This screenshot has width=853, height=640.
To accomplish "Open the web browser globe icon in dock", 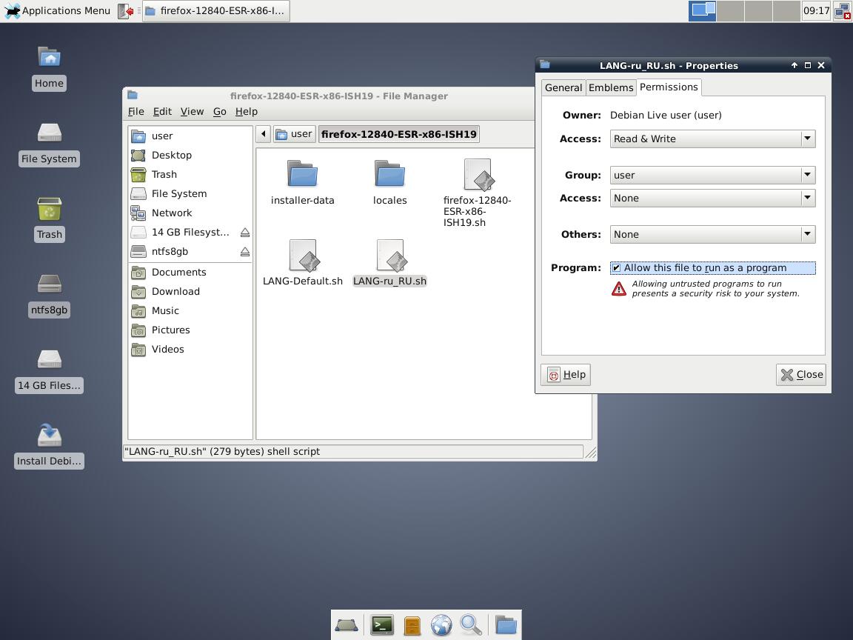I will [x=441, y=625].
